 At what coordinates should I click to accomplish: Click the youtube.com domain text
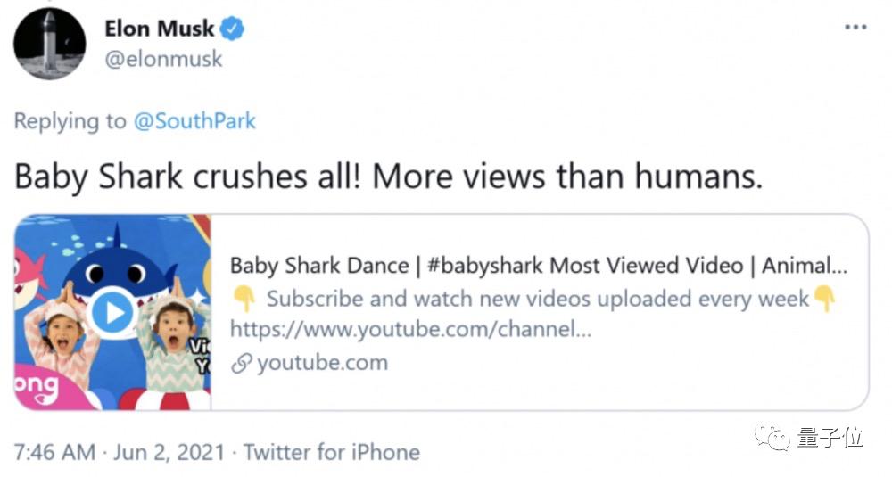[x=322, y=363]
